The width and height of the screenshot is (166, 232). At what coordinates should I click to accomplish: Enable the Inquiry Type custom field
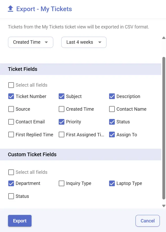tap(62, 183)
